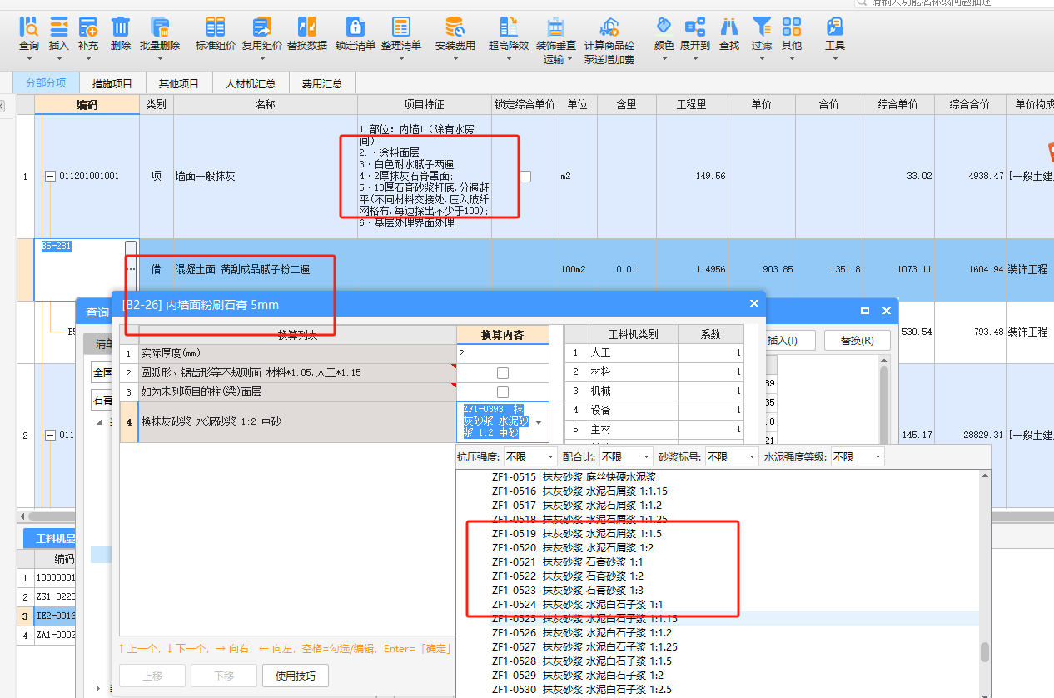Image resolution: width=1054 pixels, height=698 pixels.
Task: Close the 内墙面粉刷石膏 5mm dialog
Action: coord(754,304)
